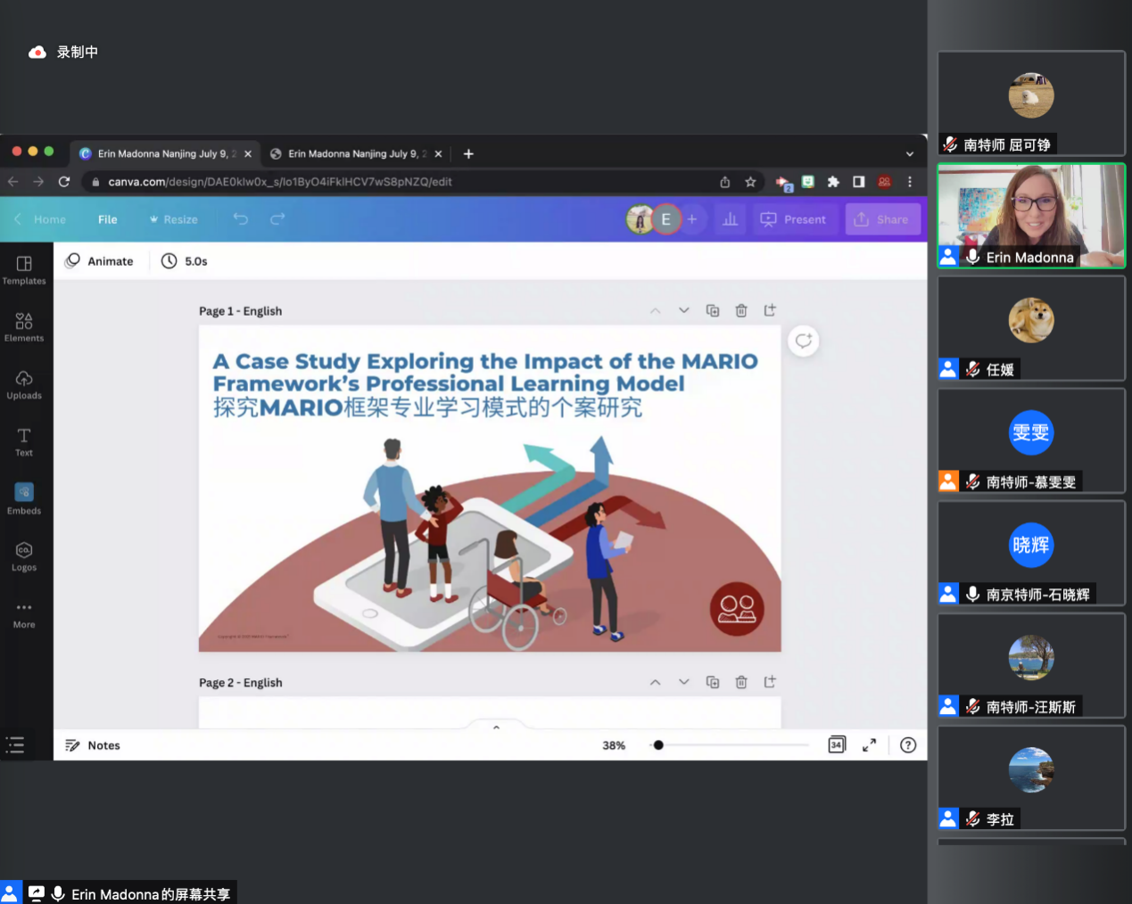Open the Uploads panel

[x=24, y=384]
